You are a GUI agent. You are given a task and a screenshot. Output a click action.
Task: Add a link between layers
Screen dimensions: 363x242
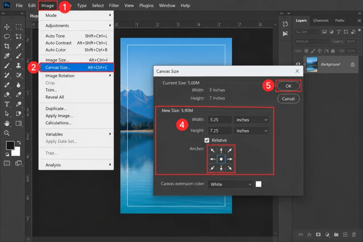click(x=301, y=235)
